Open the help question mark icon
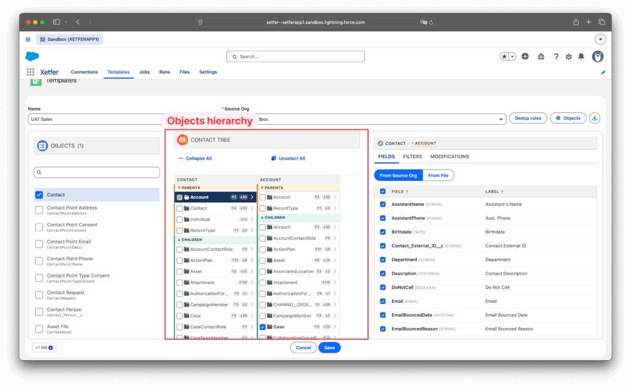The height and width of the screenshot is (386, 631). tap(556, 57)
